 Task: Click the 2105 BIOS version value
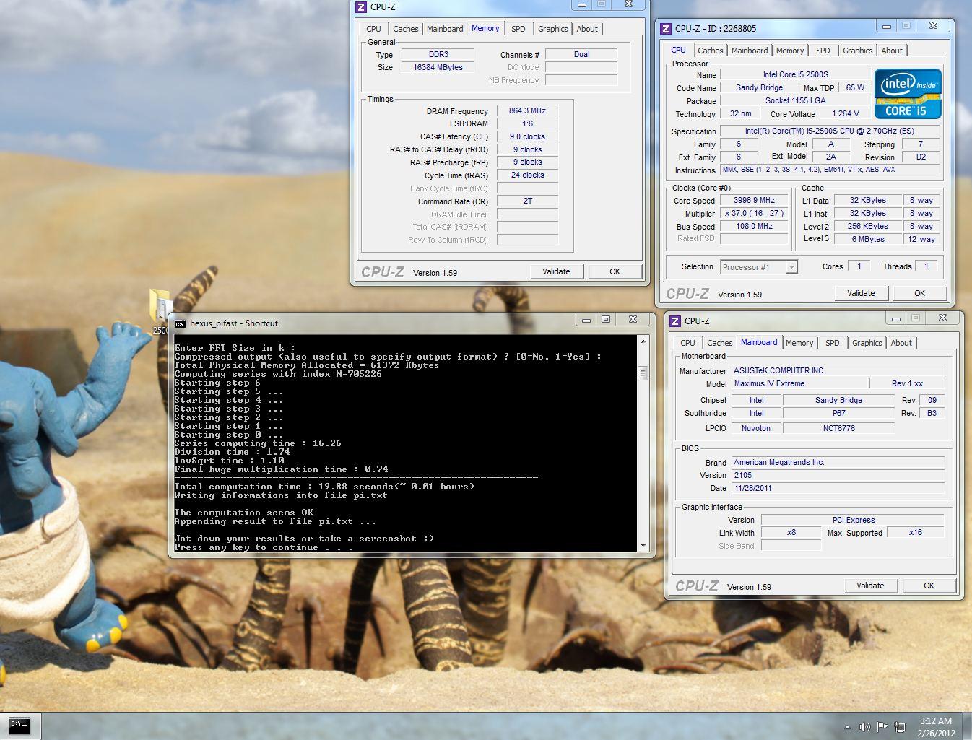click(x=838, y=475)
